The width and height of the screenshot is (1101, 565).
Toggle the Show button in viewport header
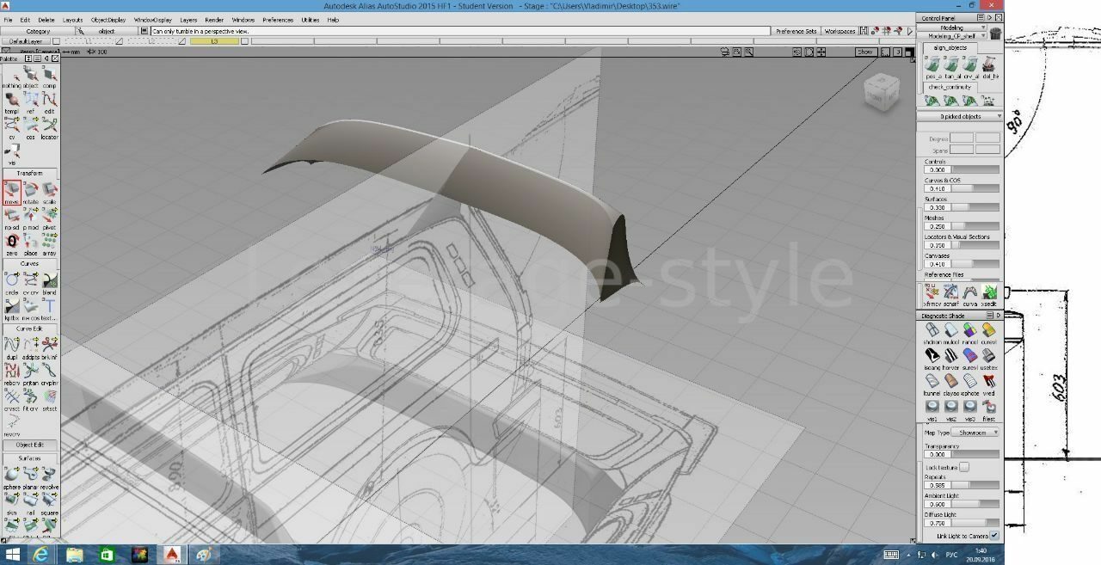864,52
